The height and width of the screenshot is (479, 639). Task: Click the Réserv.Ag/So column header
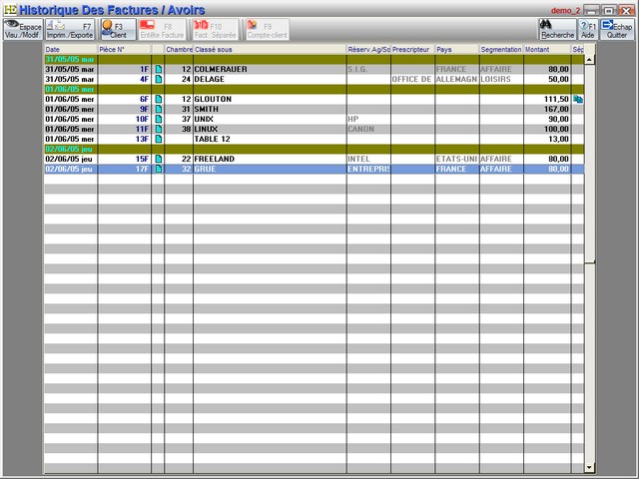click(368, 49)
